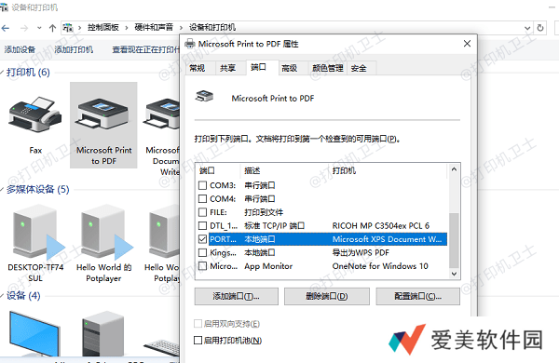Click the control panel icon in the address bar
This screenshot has width=559, height=363.
pos(68,27)
